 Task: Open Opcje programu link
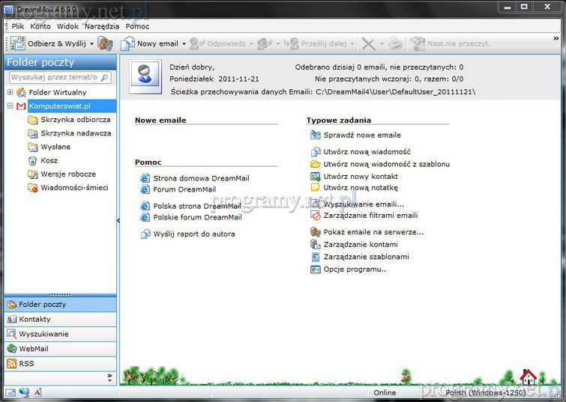(x=355, y=269)
